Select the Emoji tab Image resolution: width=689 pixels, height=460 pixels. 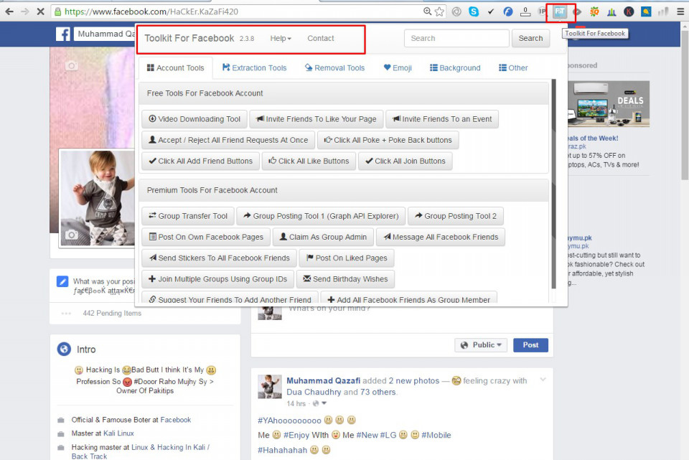398,68
